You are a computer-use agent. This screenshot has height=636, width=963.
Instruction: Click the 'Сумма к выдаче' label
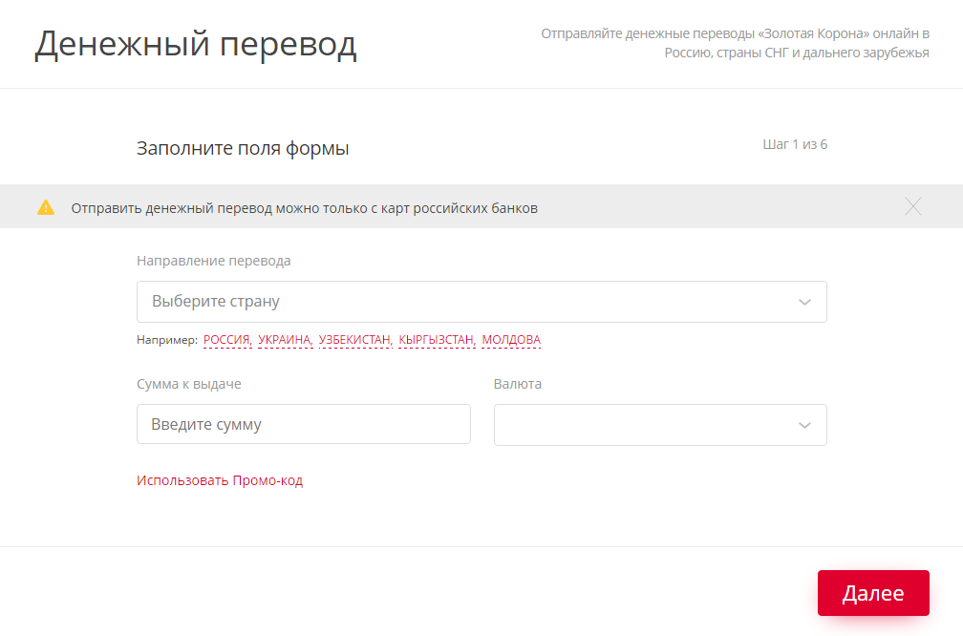coord(188,384)
